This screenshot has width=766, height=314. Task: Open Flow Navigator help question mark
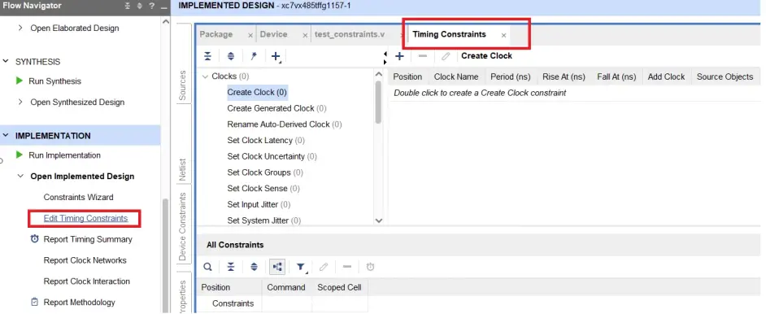click(x=151, y=6)
